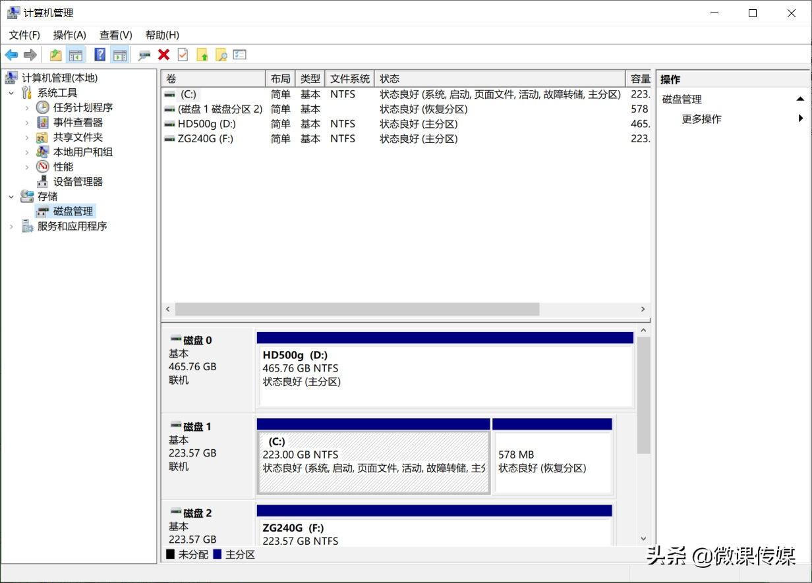This screenshot has width=812, height=583.
Task: Open help via the blue question mark icon
Action: tap(99, 55)
